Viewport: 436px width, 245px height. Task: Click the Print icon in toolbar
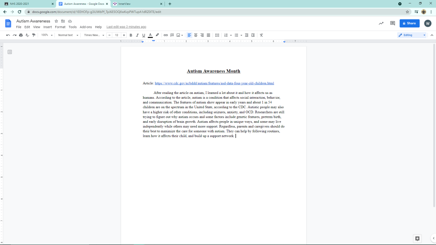[x=21, y=35]
